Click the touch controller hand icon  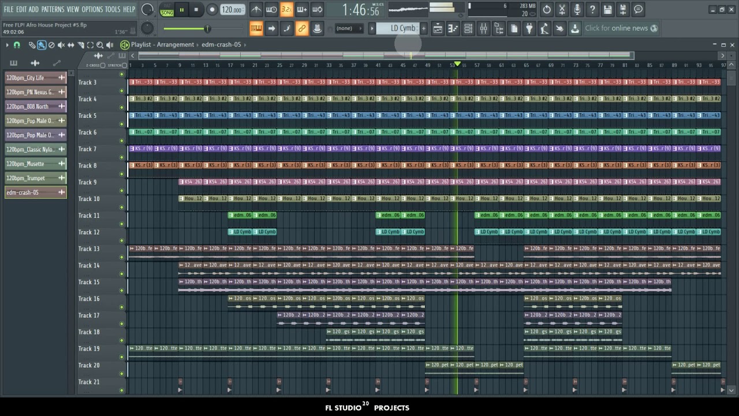click(559, 28)
